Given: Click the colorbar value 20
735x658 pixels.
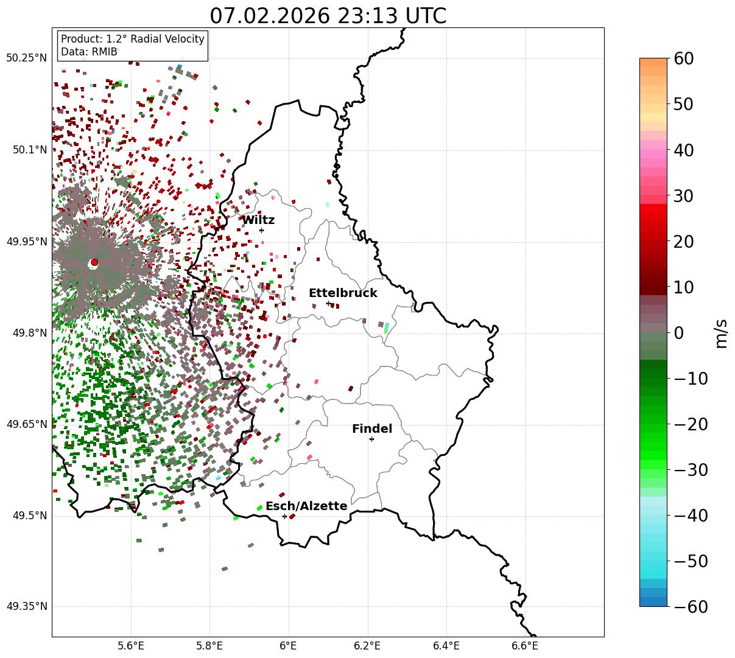Looking at the screenshot, I should point(684,242).
